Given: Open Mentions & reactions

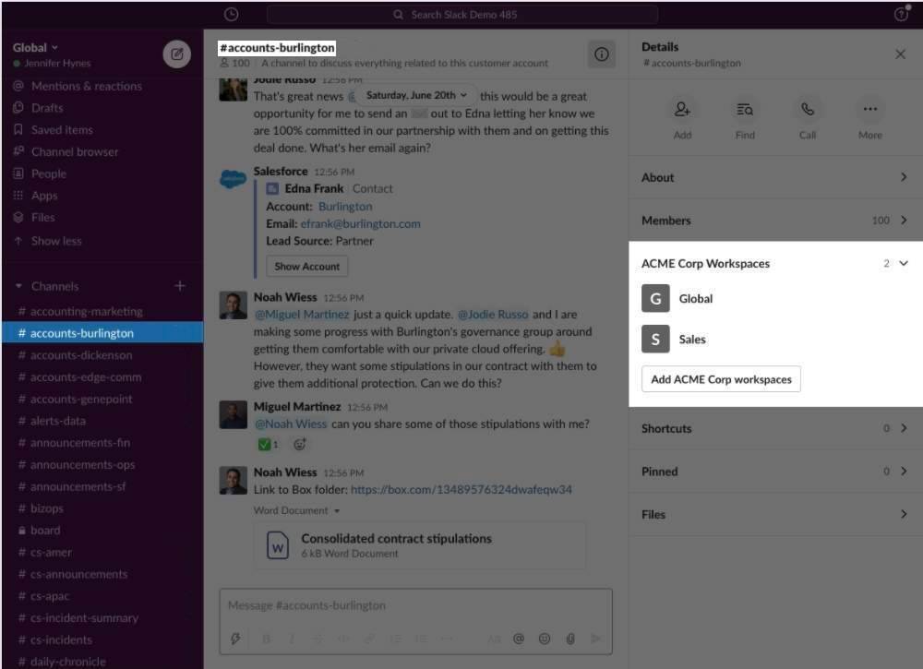Looking at the screenshot, I should pyautogui.click(x=87, y=86).
